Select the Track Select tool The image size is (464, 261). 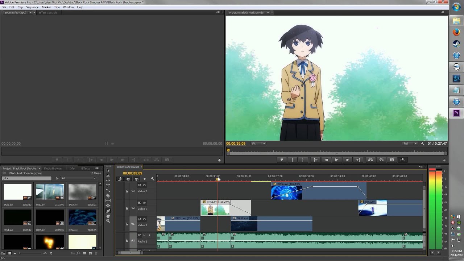click(108, 175)
